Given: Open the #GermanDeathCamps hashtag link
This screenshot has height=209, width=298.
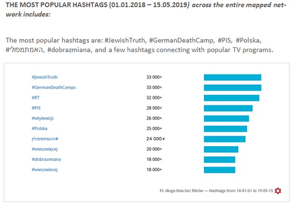Looking at the screenshot, I should (x=54, y=87).
